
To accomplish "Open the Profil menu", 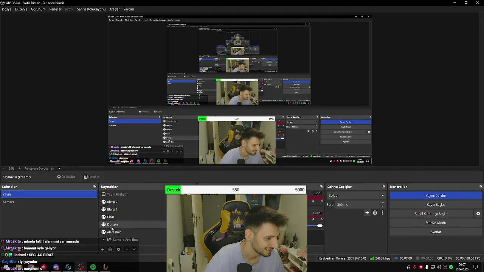I will pos(69,9).
